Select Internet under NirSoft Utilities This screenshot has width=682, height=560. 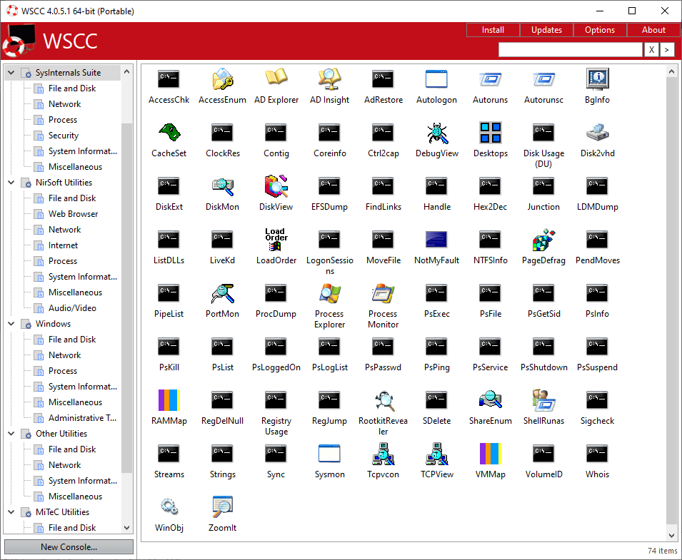tap(63, 245)
